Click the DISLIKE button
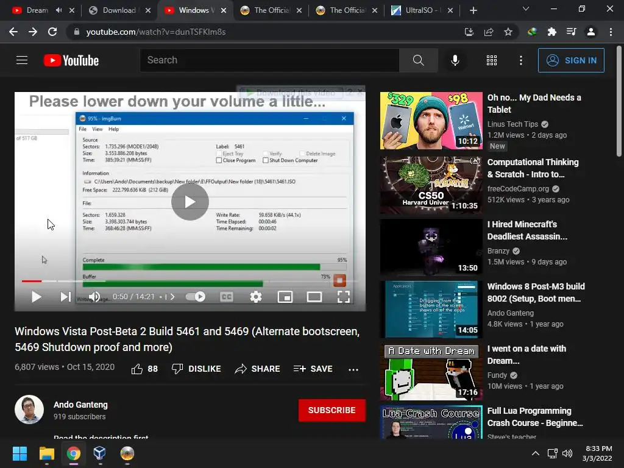Screen dimensions: 624x468 (x=196, y=369)
